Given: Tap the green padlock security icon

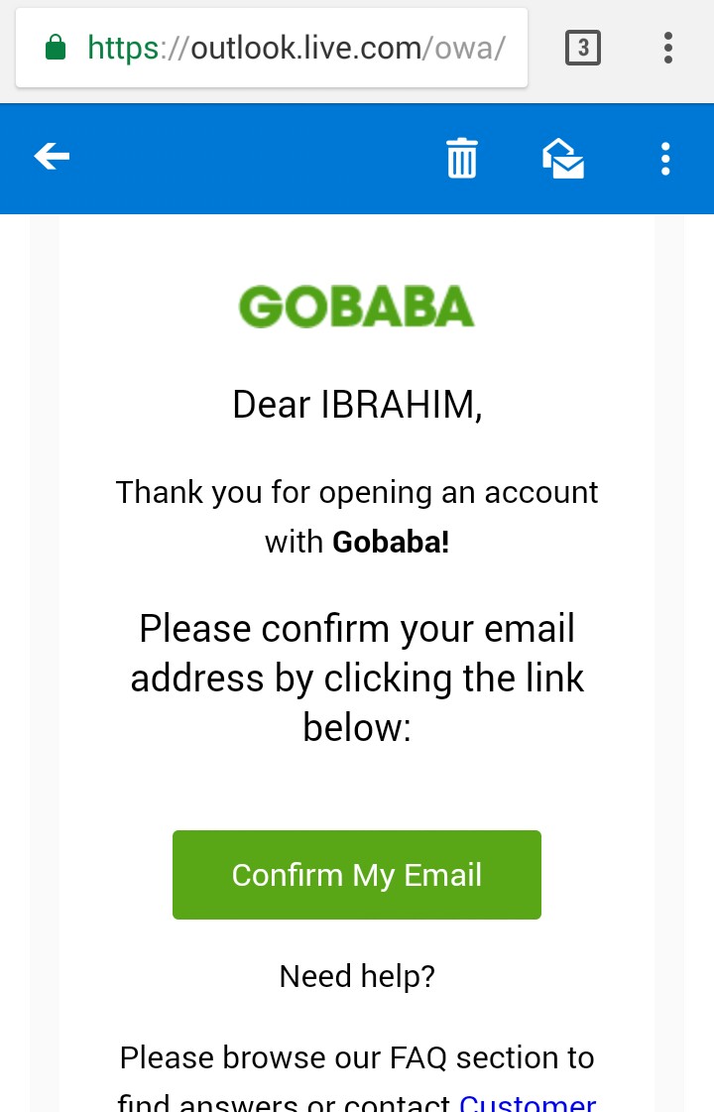Looking at the screenshot, I should click(57, 48).
